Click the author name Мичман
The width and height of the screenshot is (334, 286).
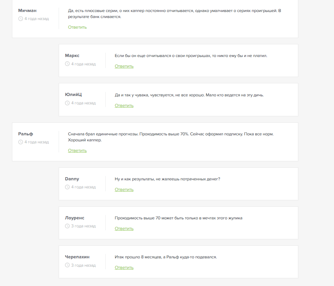tap(27, 11)
